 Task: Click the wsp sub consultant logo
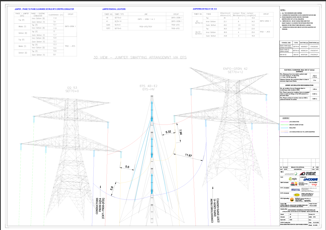click(x=314, y=184)
